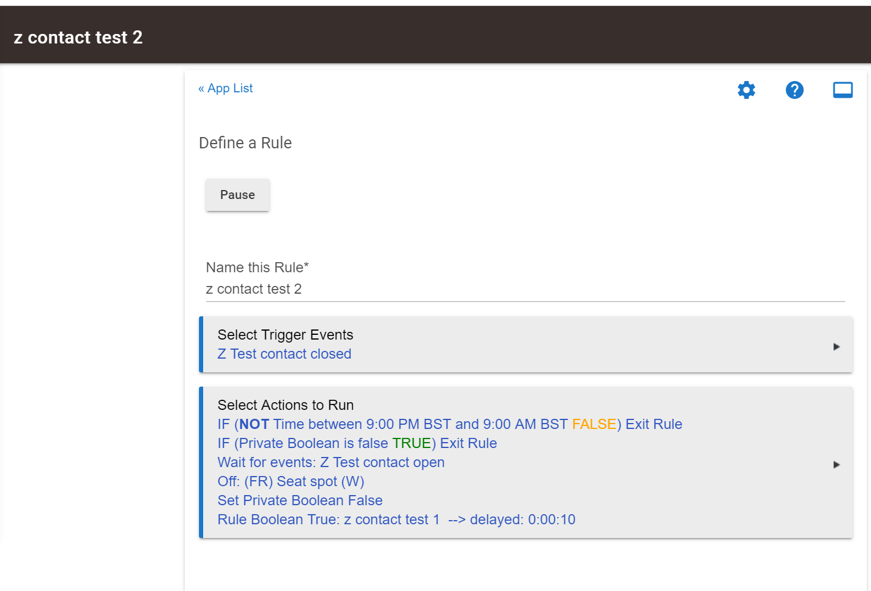
Task: Click the Define a Rule title
Action: [245, 143]
